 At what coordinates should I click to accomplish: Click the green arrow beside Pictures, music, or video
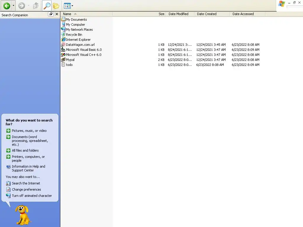coord(8,131)
